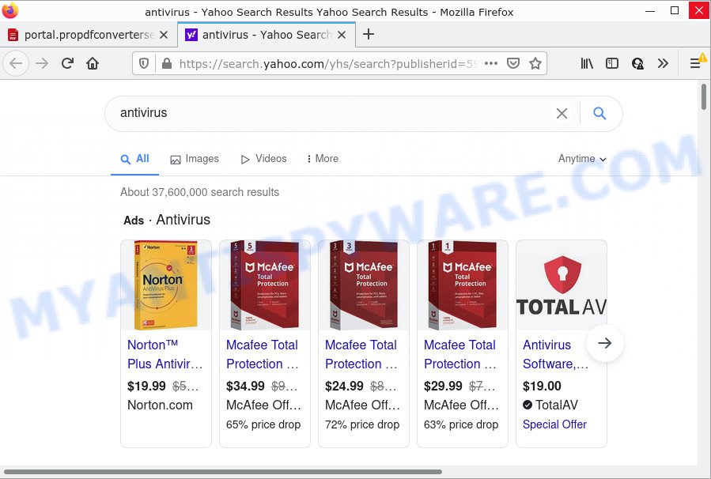This screenshot has width=711, height=479.
Task: Switch to antivirus Yahoo Search tab
Action: (267, 35)
